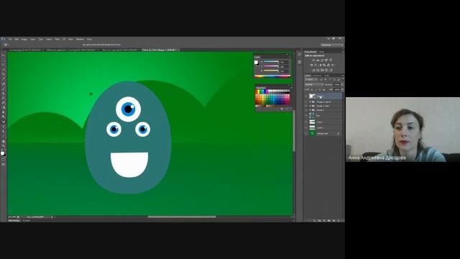Toggle visibility of Group 1 layer
460x259 pixels.
(x=306, y=110)
